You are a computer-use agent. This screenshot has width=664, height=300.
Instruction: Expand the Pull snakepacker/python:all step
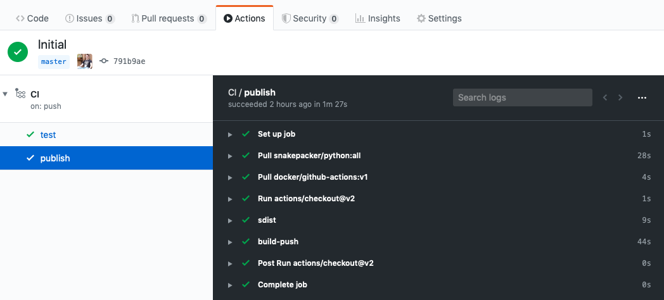(231, 156)
